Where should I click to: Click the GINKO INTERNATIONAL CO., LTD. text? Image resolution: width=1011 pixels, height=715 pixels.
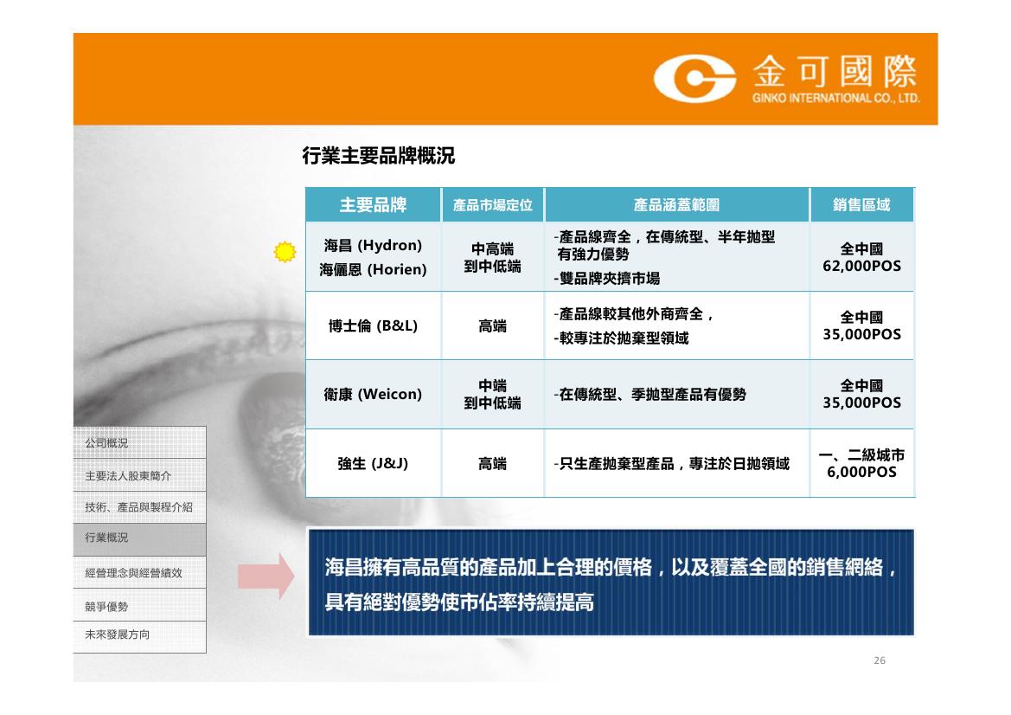click(x=835, y=98)
